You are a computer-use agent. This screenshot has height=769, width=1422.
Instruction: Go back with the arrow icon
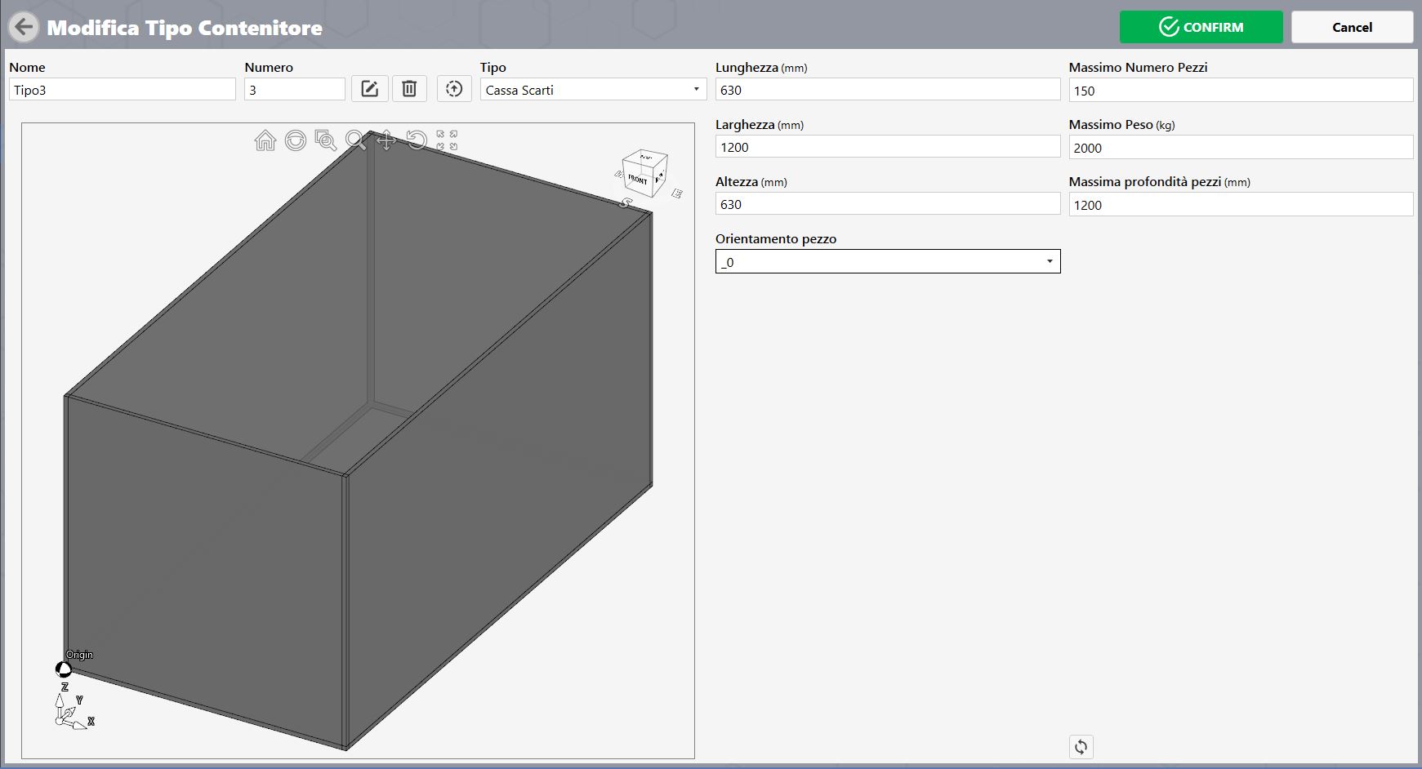click(x=24, y=27)
